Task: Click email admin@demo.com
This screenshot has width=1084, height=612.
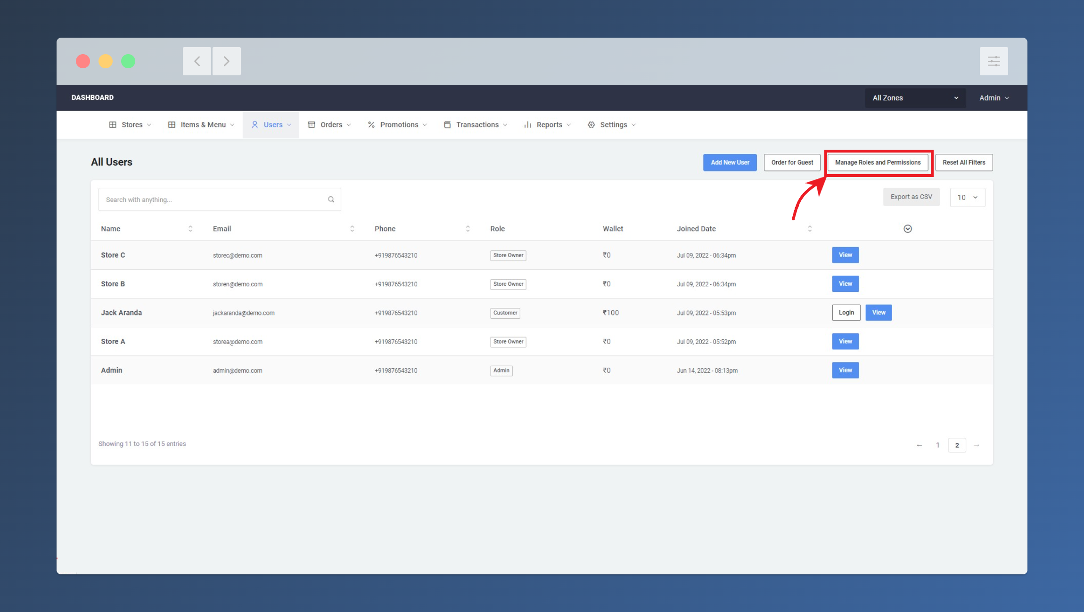Action: (x=238, y=370)
